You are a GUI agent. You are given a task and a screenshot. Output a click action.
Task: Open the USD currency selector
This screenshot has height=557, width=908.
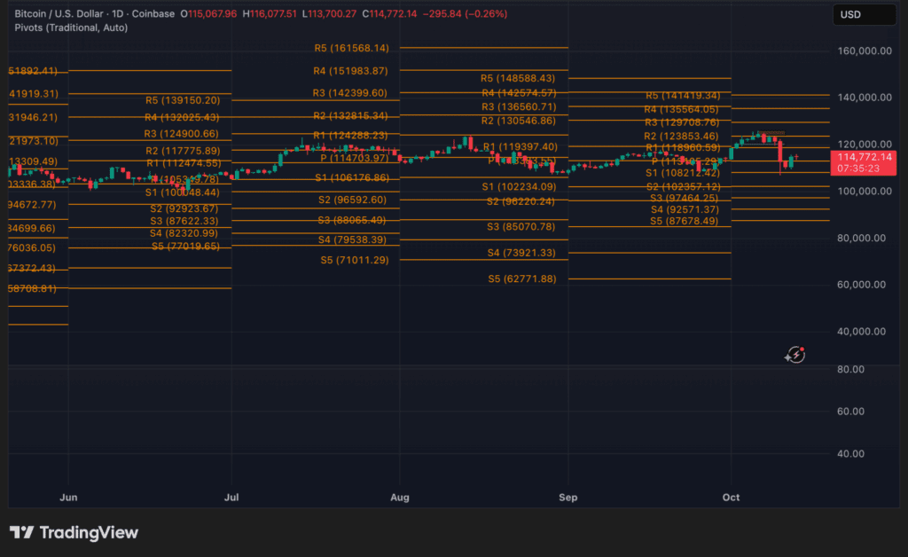pos(865,14)
